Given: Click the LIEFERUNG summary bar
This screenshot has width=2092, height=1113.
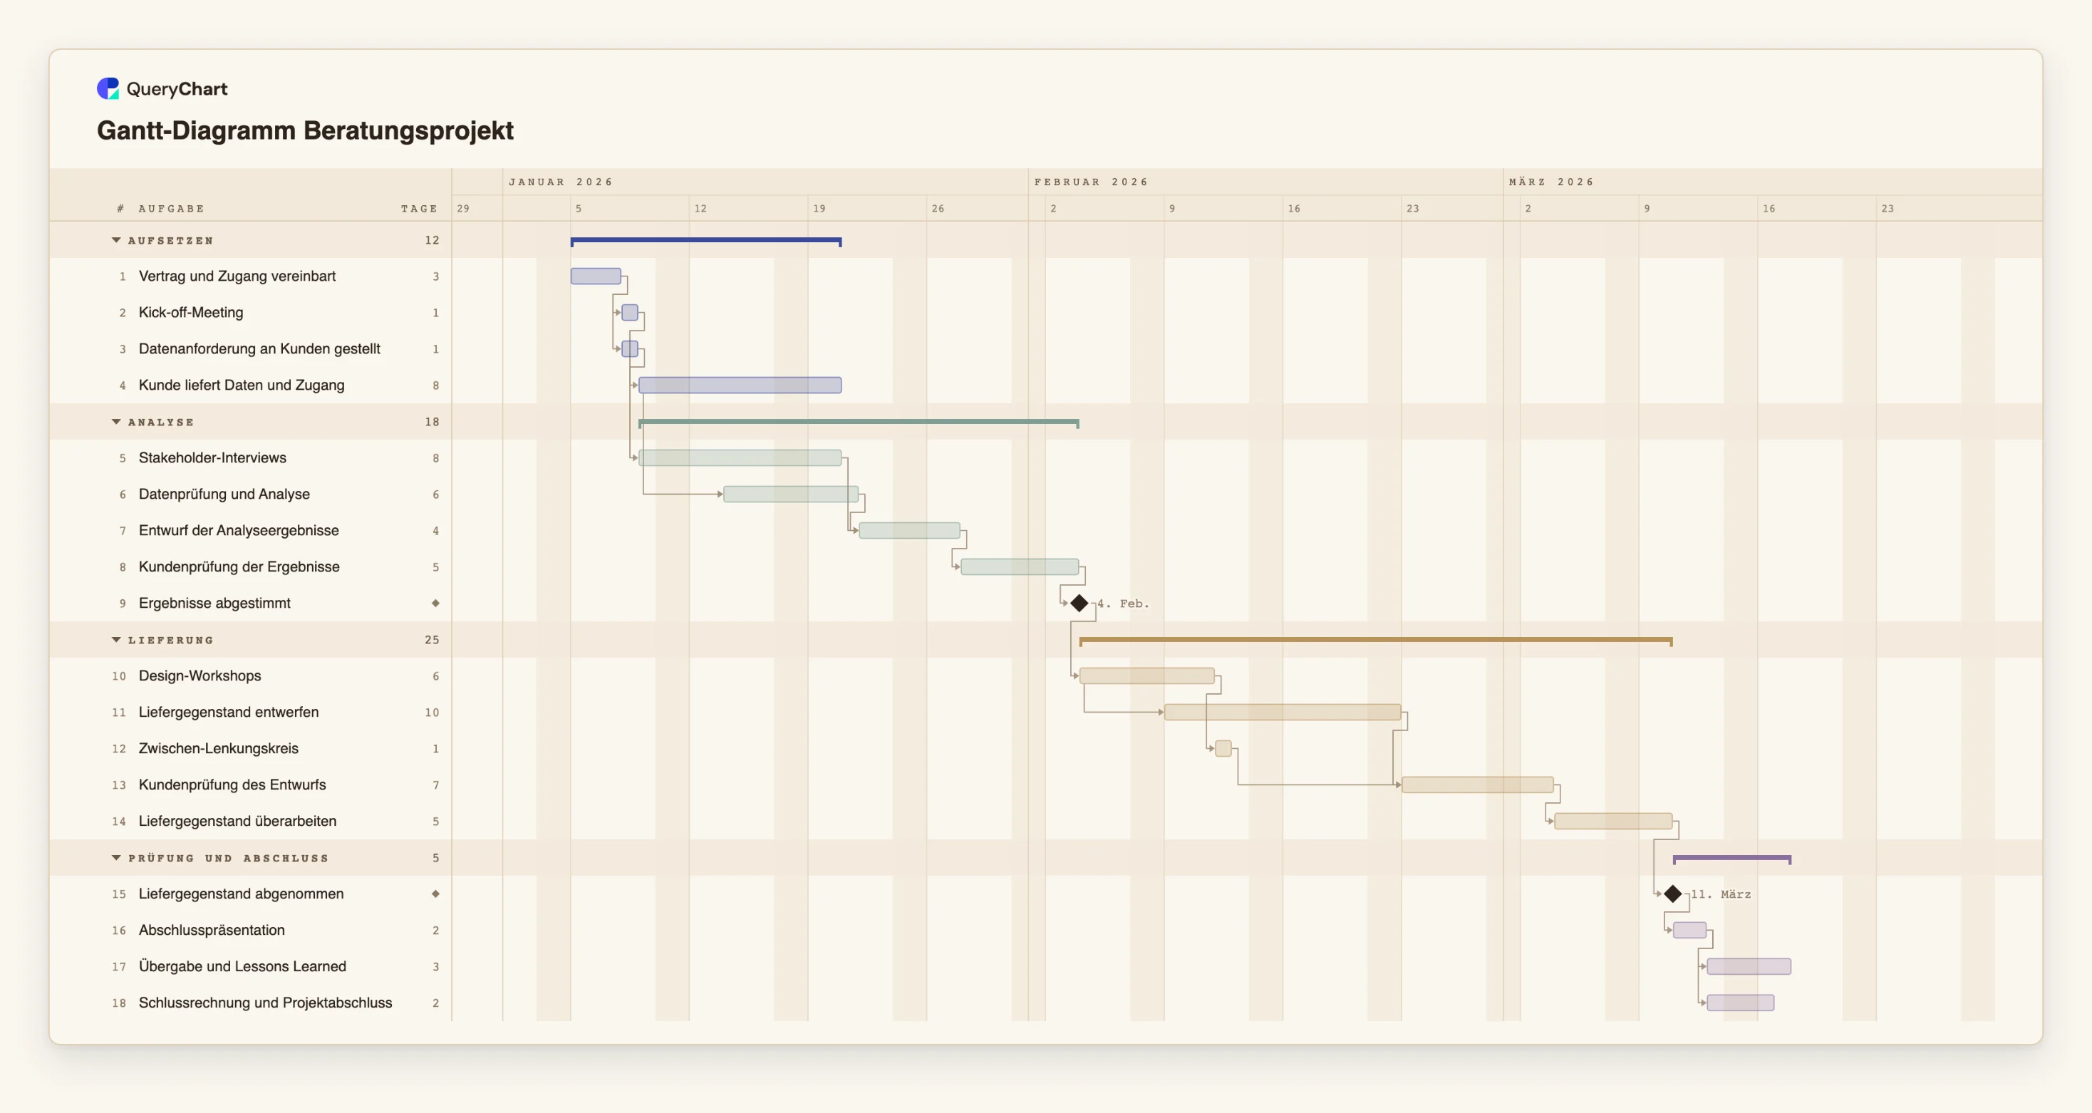Looking at the screenshot, I should [1375, 641].
